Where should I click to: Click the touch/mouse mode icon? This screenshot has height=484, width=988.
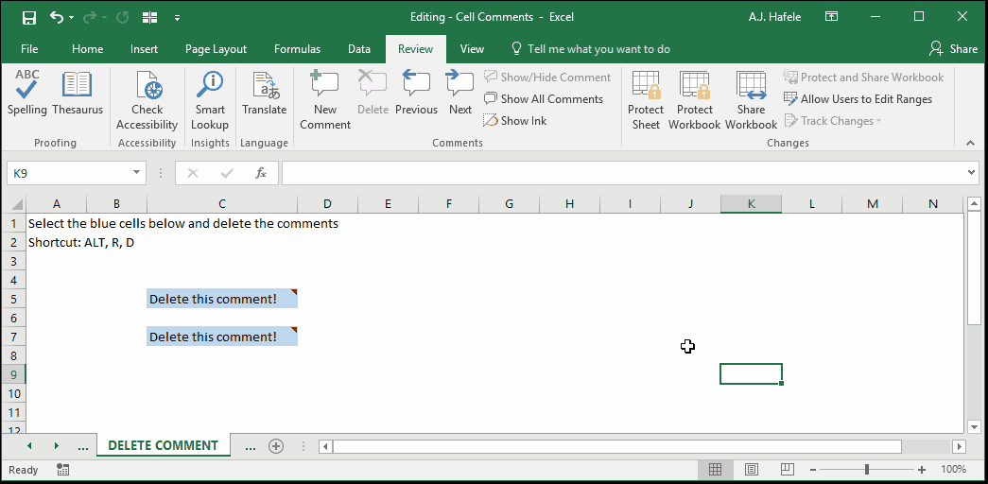coord(150,18)
